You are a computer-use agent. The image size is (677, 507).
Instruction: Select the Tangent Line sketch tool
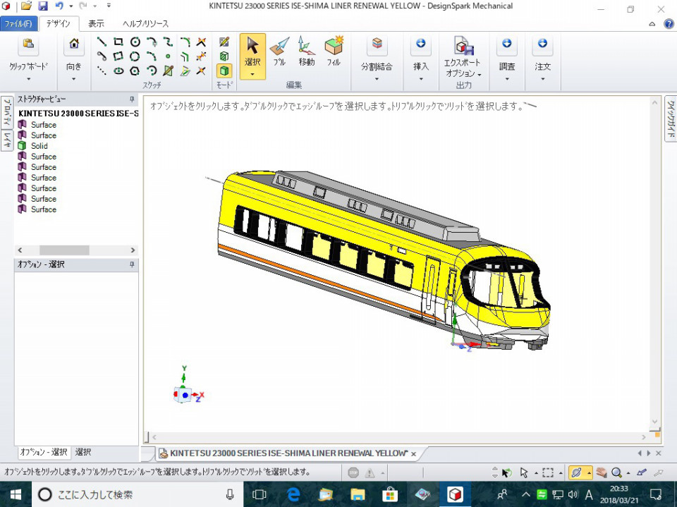click(102, 56)
